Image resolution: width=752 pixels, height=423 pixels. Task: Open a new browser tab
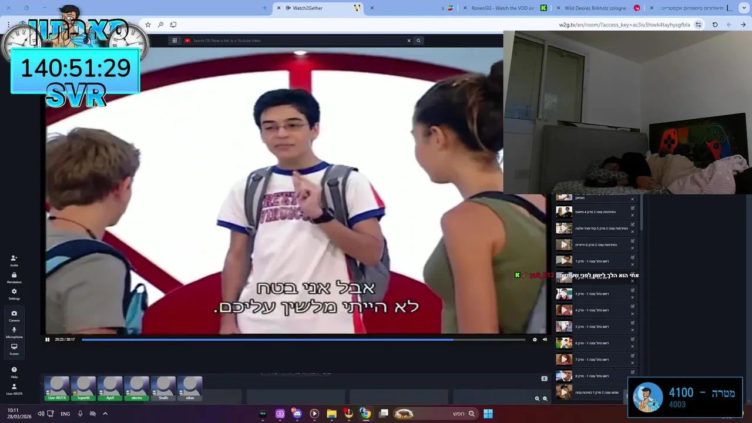coord(265,8)
